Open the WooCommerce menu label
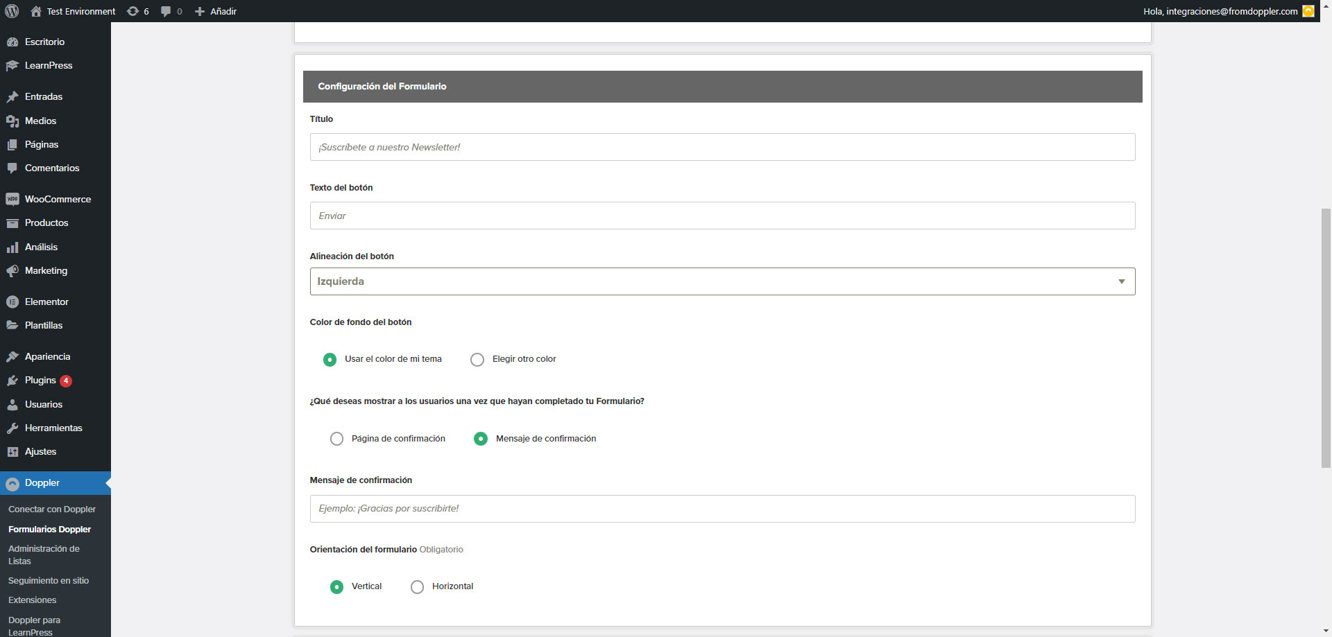1332x637 pixels. (x=58, y=199)
